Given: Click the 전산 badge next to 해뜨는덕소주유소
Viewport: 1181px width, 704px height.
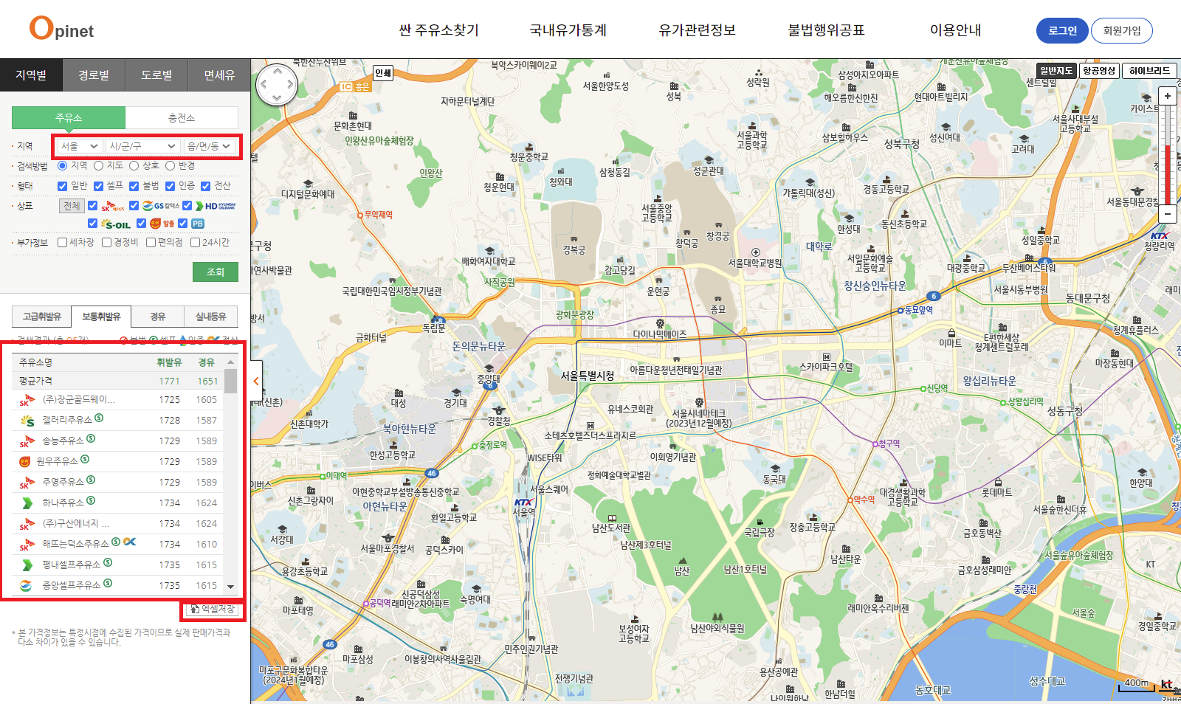Looking at the screenshot, I should 130,542.
